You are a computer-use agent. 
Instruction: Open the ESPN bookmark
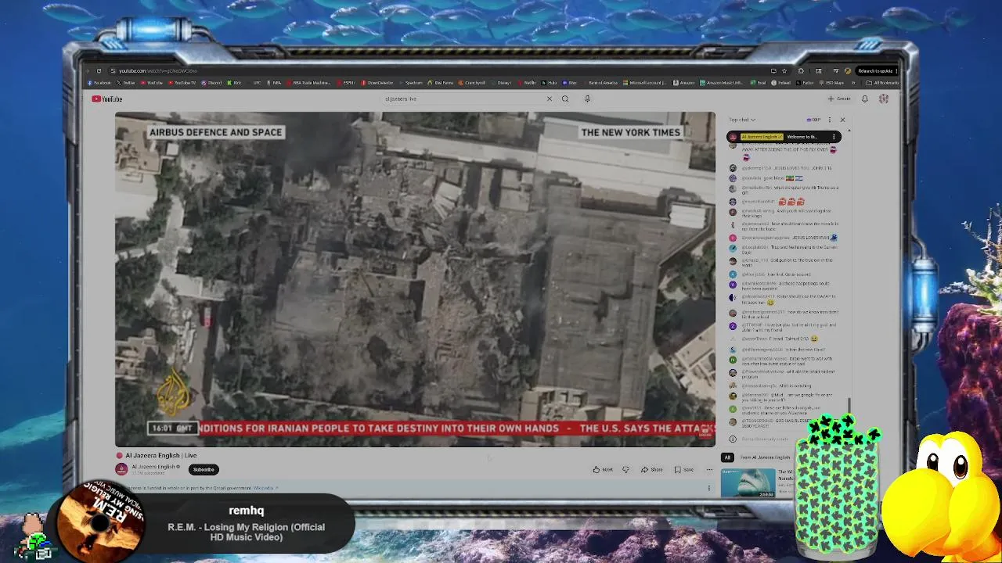click(346, 83)
